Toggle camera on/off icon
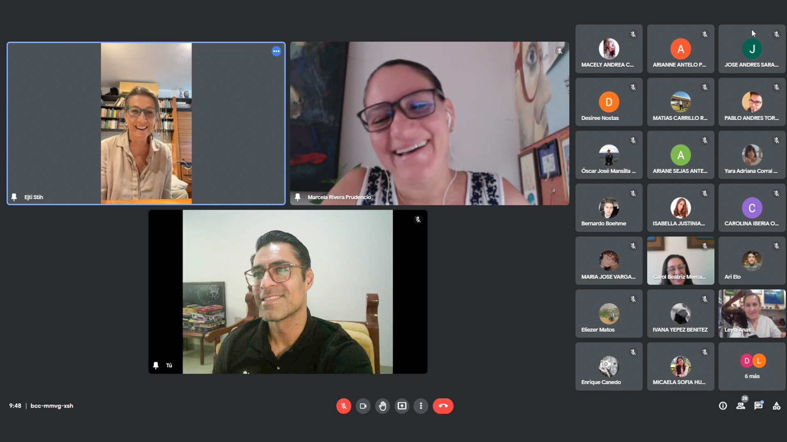 point(363,406)
